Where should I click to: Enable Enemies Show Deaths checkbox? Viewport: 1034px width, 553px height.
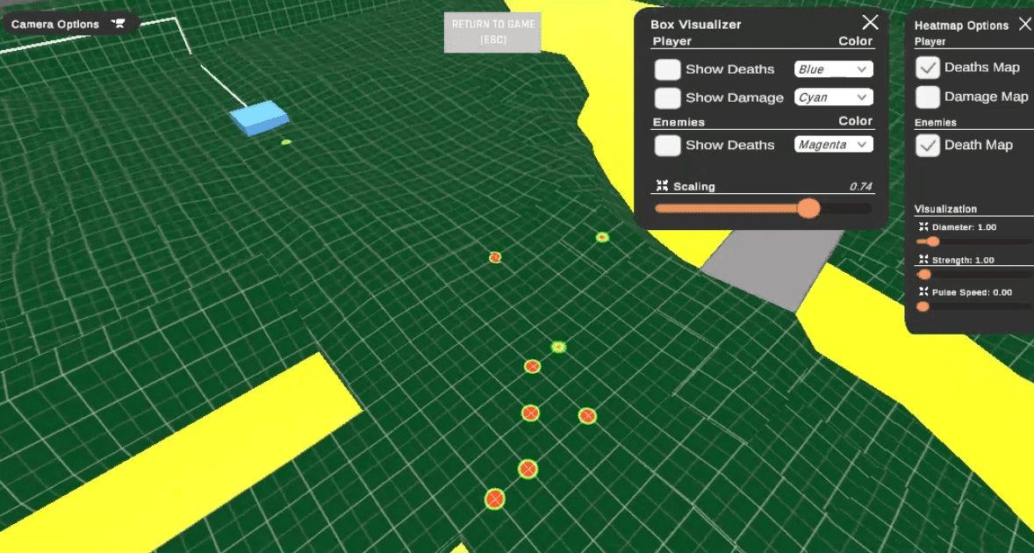(667, 145)
